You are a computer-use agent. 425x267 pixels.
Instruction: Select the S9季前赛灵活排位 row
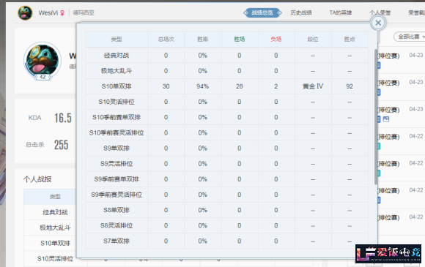pos(226,195)
